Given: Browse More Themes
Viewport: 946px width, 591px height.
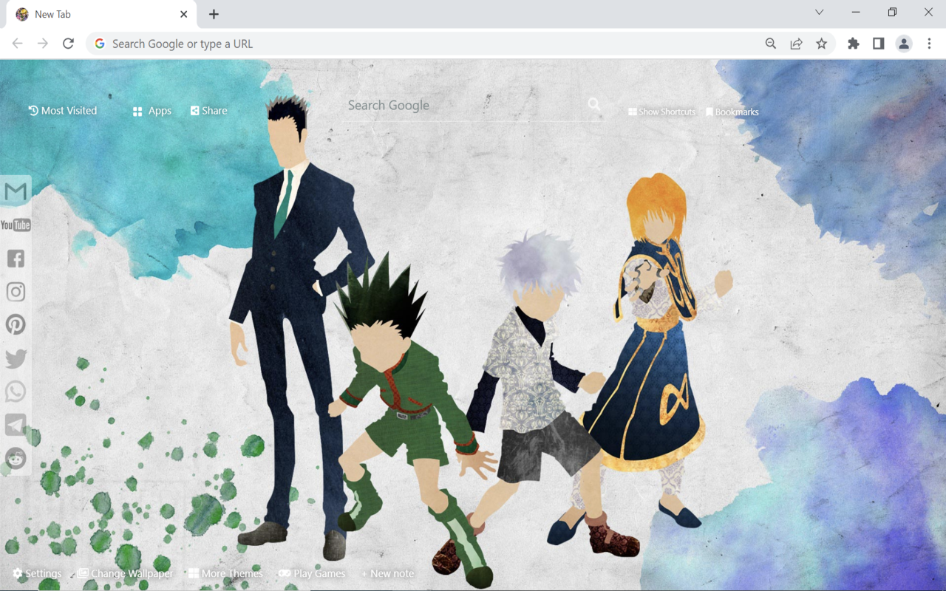Looking at the screenshot, I should [x=225, y=573].
